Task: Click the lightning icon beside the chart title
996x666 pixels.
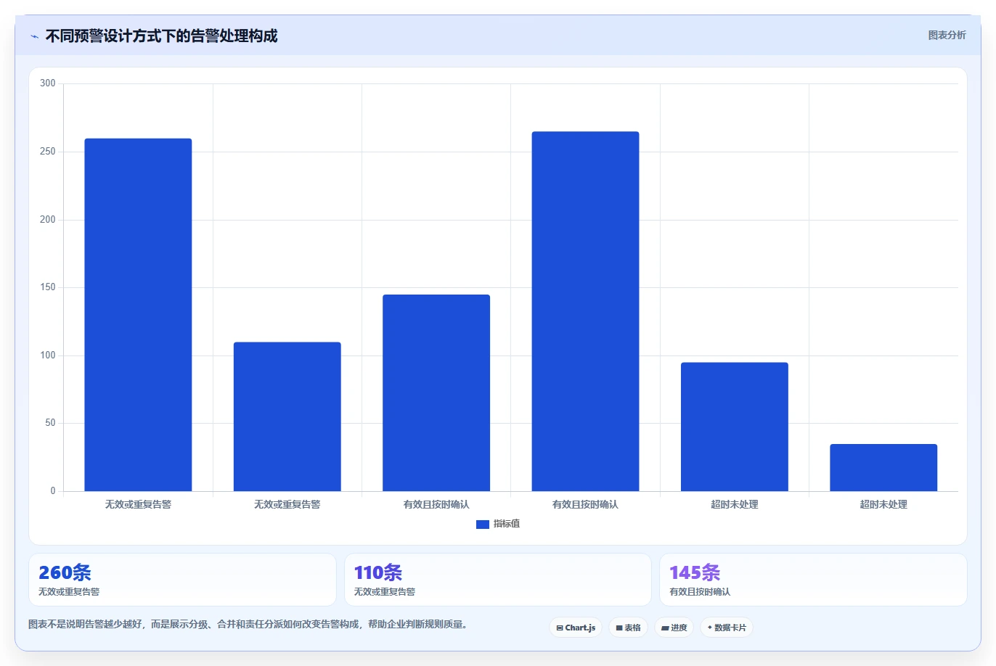Action: point(34,36)
